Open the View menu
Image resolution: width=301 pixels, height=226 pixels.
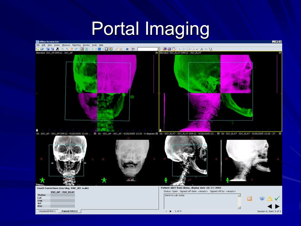50,45
